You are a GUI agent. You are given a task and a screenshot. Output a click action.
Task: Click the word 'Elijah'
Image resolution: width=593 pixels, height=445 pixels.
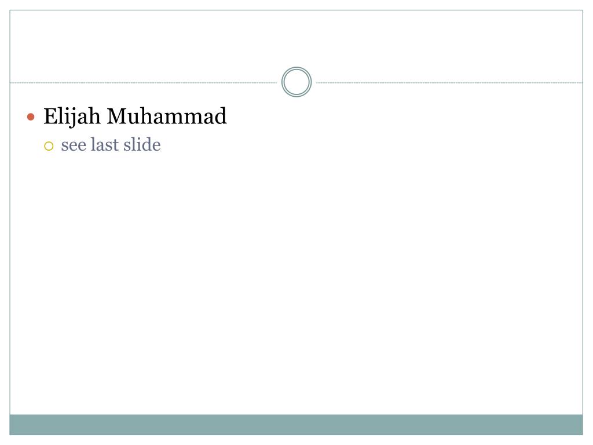coord(72,116)
